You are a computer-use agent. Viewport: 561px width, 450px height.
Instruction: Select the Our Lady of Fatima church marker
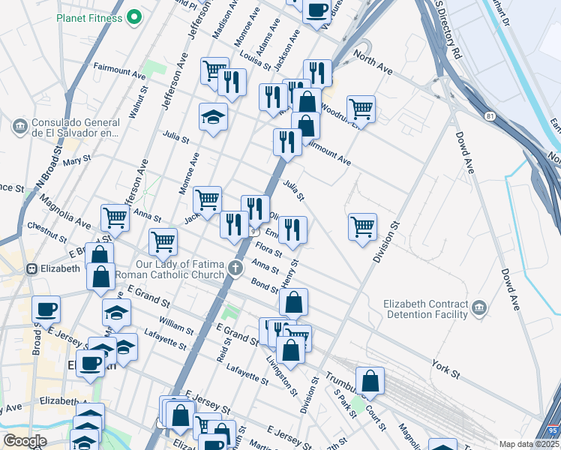[x=235, y=268]
